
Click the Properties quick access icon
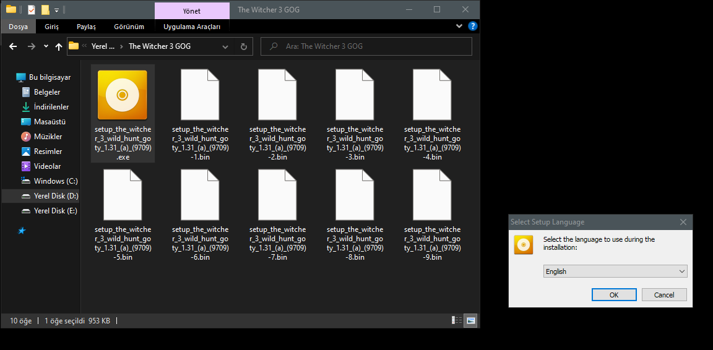[x=32, y=9]
